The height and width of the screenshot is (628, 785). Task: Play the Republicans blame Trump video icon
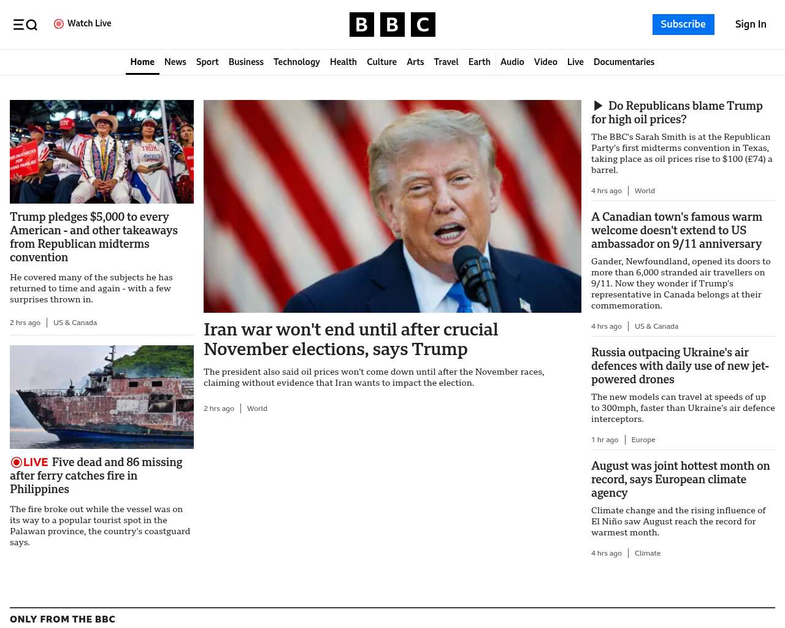[598, 105]
